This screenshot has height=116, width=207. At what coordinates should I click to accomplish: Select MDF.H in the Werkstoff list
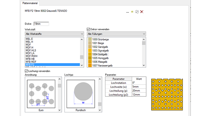(x=29, y=47)
